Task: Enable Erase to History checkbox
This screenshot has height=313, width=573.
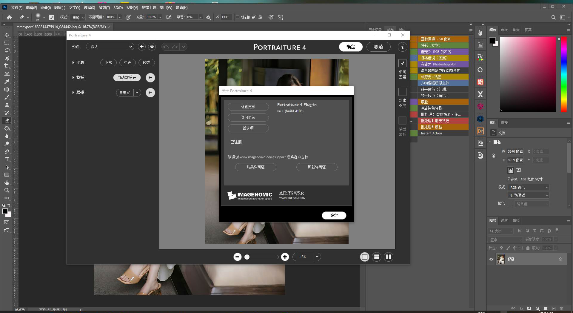Action: [x=238, y=17]
